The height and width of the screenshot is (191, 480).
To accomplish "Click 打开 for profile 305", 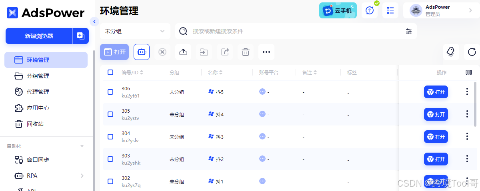I will 436,114.
